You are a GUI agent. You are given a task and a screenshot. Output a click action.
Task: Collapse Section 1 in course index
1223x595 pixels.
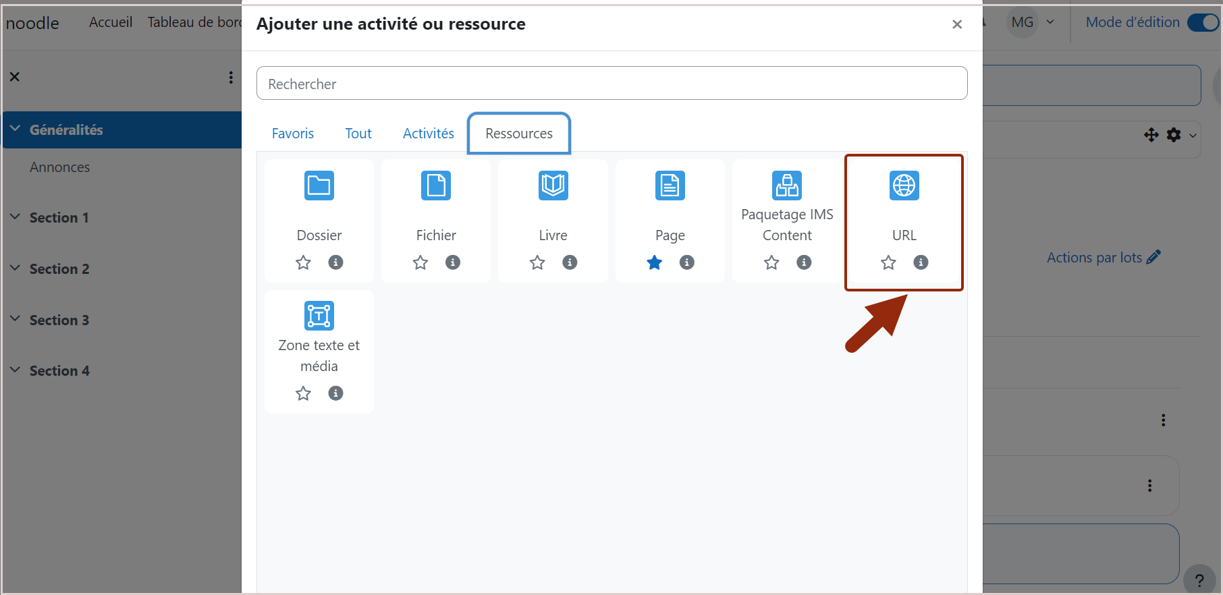pos(15,217)
